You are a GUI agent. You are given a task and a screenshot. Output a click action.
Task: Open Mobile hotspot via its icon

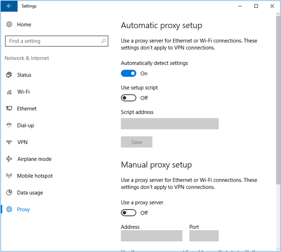(x=9, y=176)
